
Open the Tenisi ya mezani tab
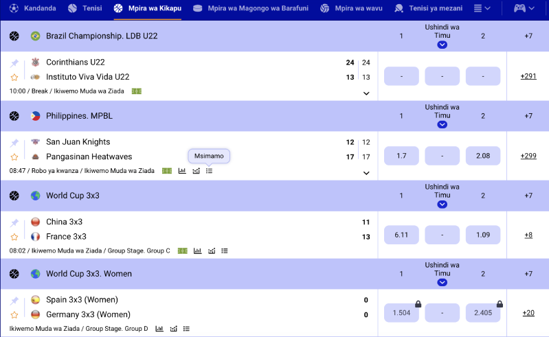(x=428, y=8)
